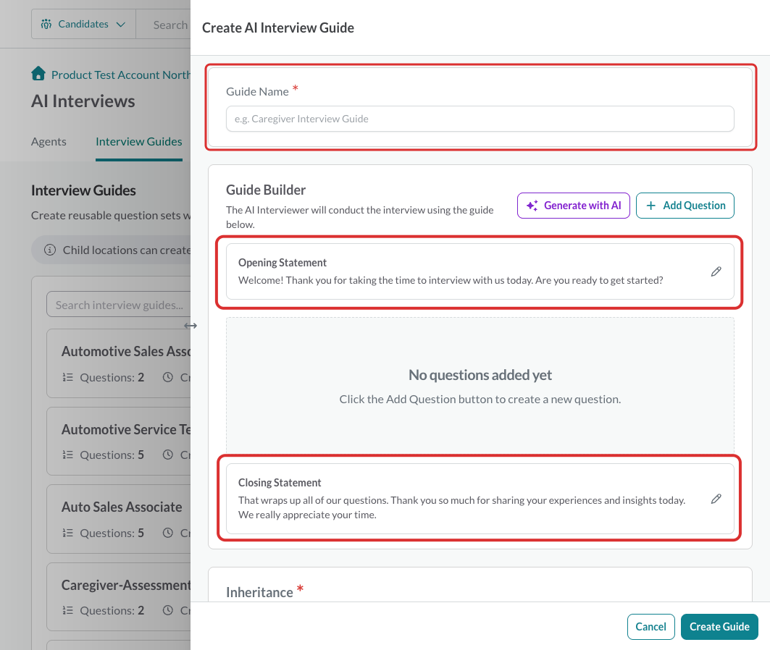
Task: Click the Inheritance section heading
Action: pyautogui.click(x=259, y=592)
